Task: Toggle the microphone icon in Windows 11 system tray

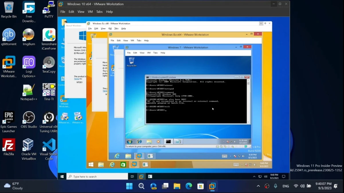Action: click(x=275, y=186)
